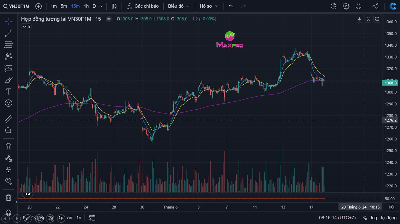Viewport: 400px width, 224px height.
Task: Click the VN30F1M symbol search
Action: (x=16, y=6)
